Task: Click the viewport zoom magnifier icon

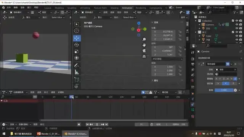Action: tap(144, 39)
